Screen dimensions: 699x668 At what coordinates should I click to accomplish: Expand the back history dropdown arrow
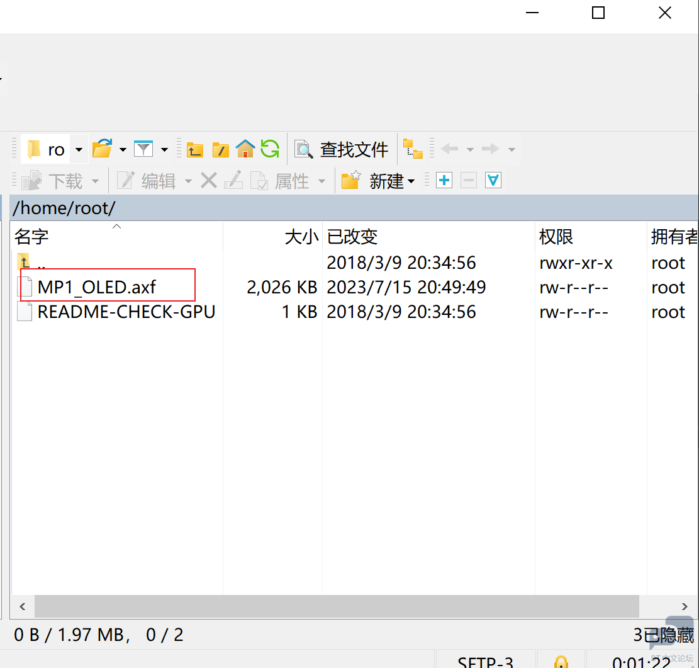pyautogui.click(x=470, y=149)
